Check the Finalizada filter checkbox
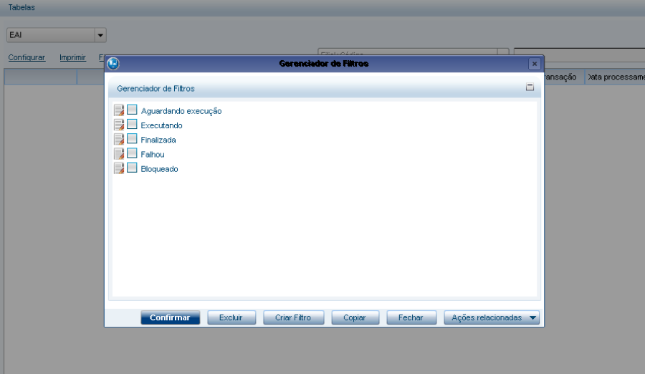Viewport: 645px width, 374px height. coord(132,138)
